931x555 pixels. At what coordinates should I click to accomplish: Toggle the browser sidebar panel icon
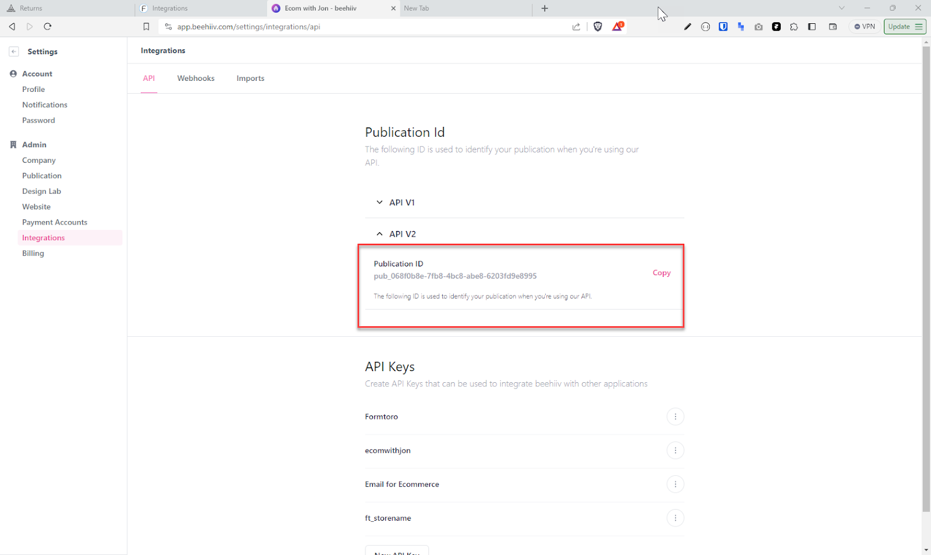[x=812, y=27]
